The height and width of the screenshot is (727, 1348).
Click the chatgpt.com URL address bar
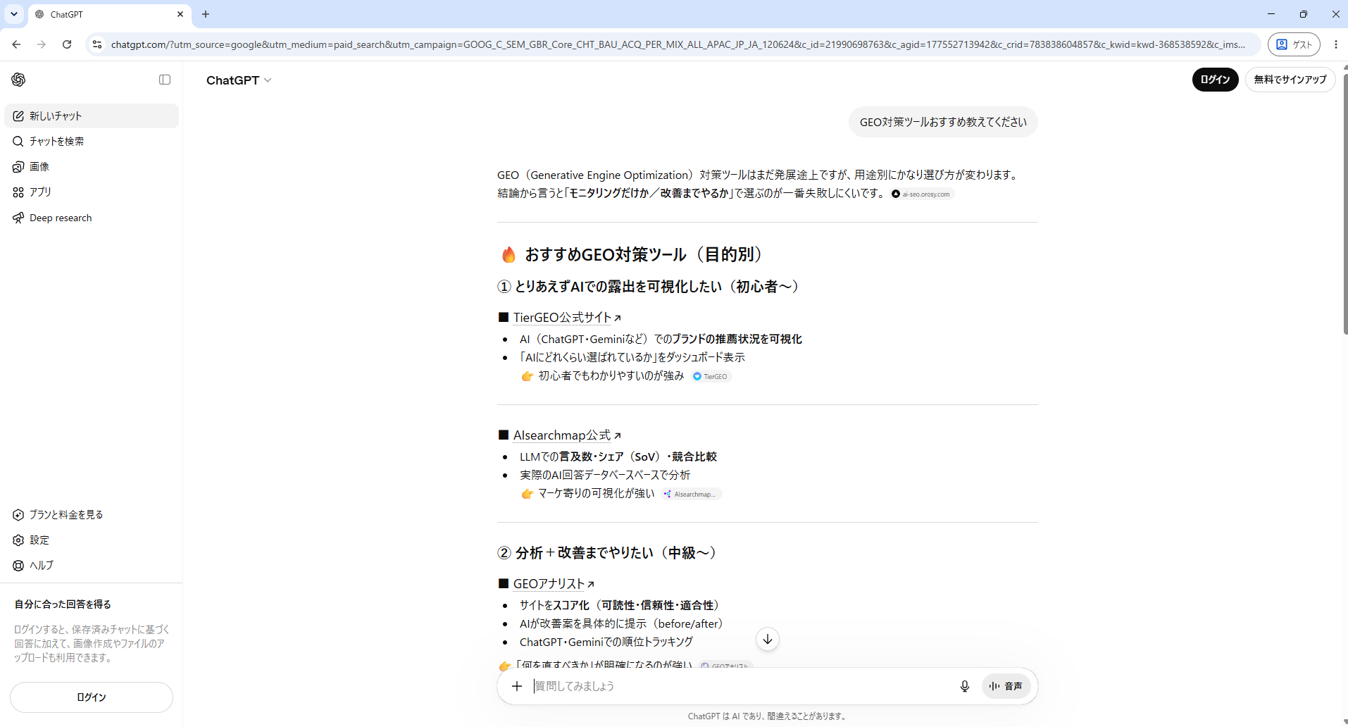pyautogui.click(x=678, y=44)
